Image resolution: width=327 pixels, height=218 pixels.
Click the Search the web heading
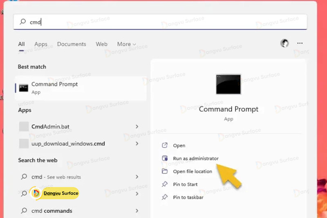coord(38,160)
